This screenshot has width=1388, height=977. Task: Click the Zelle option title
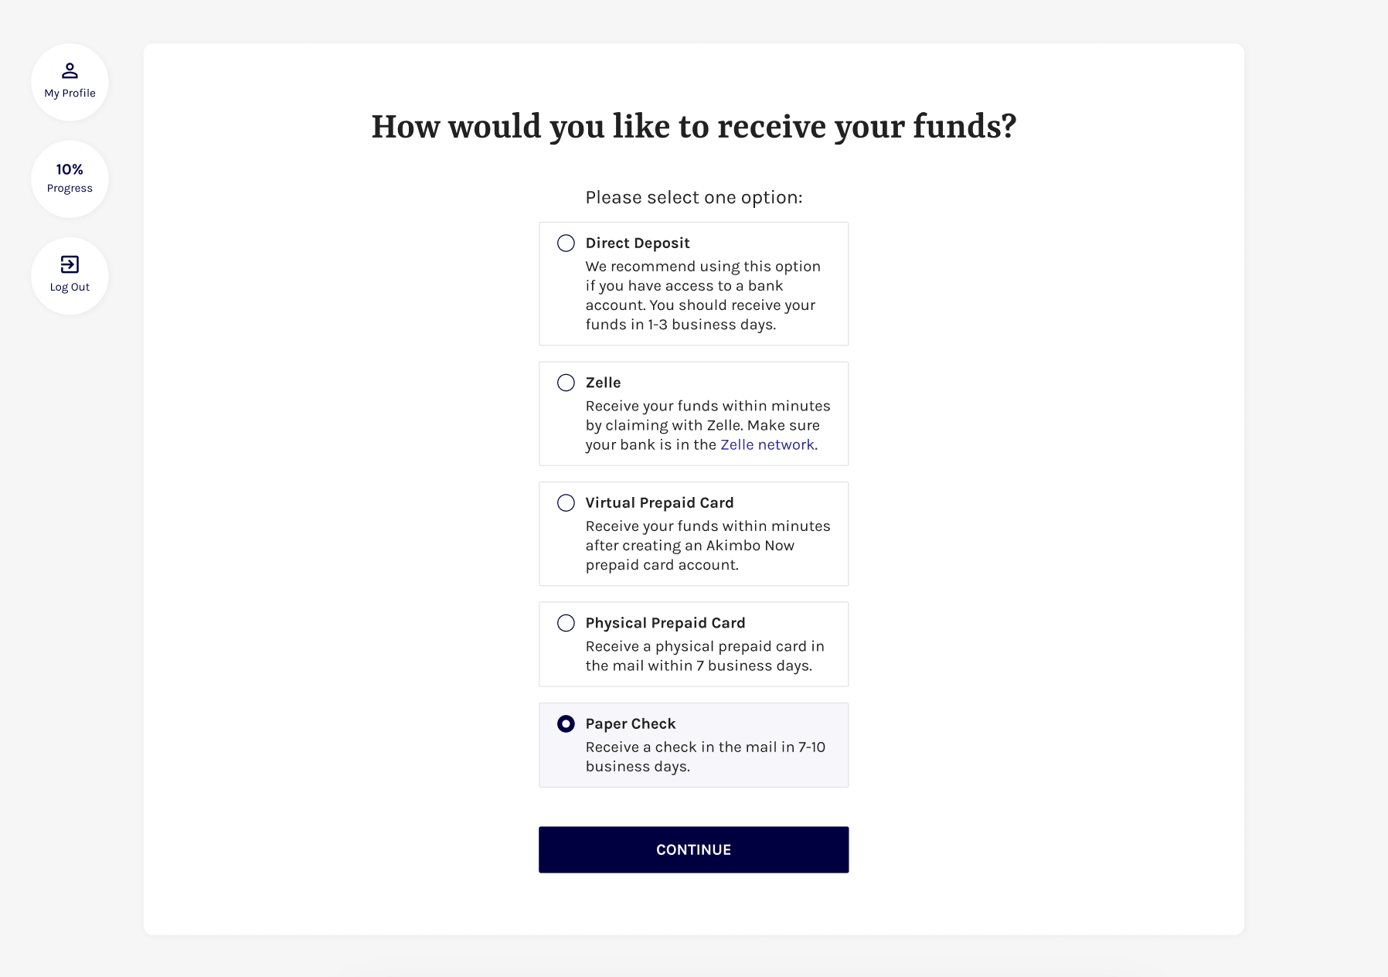tap(603, 383)
